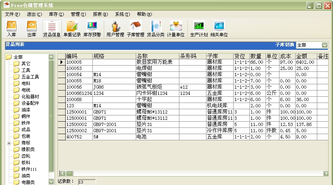Open 货品分类 goods category icon
Viewport: 333px width, 185px height.
155,29
